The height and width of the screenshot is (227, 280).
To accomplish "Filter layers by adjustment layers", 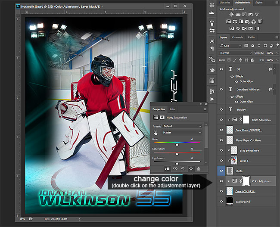I will [x=252, y=46].
